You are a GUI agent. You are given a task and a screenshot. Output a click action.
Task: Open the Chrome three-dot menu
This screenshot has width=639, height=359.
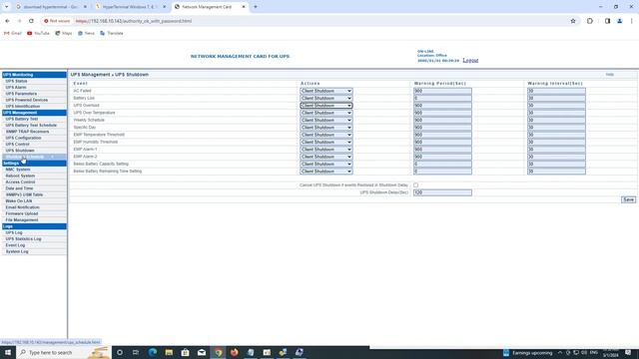click(x=632, y=21)
